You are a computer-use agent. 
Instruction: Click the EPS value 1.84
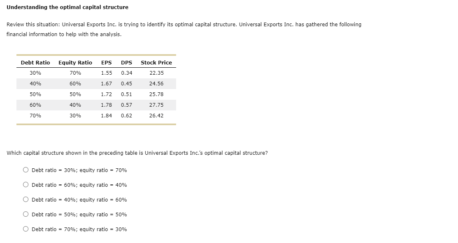pos(106,115)
